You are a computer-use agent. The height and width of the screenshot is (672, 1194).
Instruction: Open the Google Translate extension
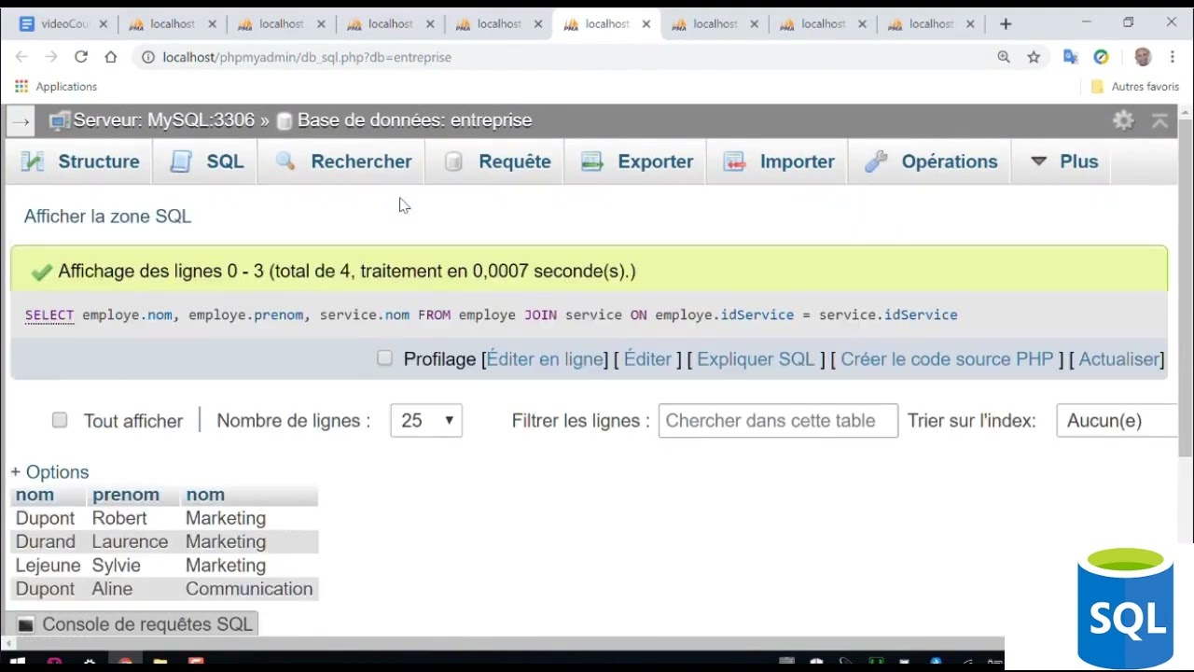1071,57
